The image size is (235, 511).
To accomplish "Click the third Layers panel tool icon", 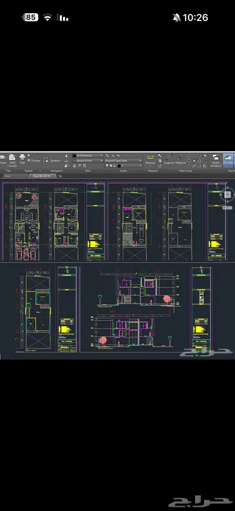I will (x=119, y=156).
